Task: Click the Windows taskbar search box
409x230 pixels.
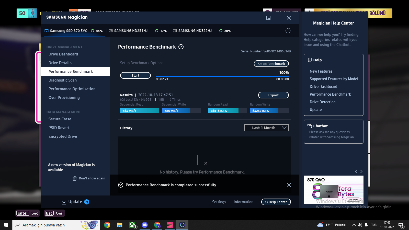Action: click(x=56, y=225)
